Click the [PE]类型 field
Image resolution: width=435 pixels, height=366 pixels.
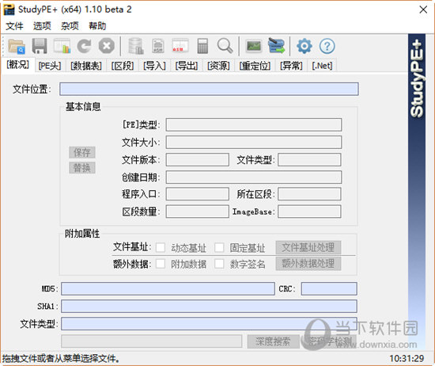254,125
